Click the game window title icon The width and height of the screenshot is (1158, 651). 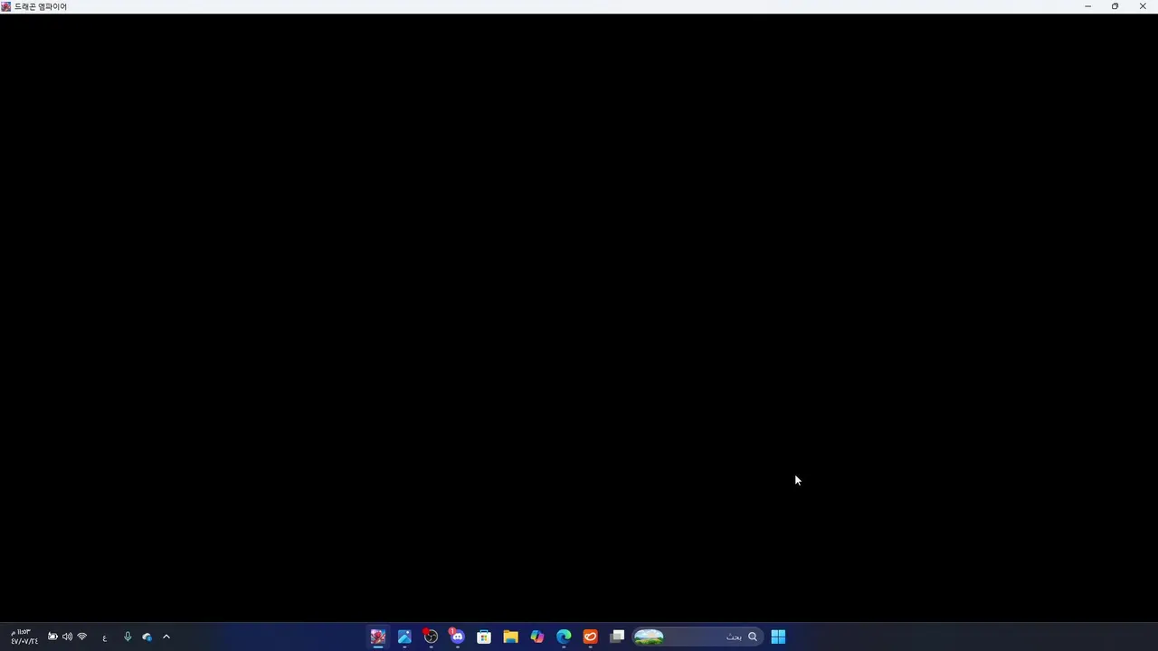click(5, 6)
